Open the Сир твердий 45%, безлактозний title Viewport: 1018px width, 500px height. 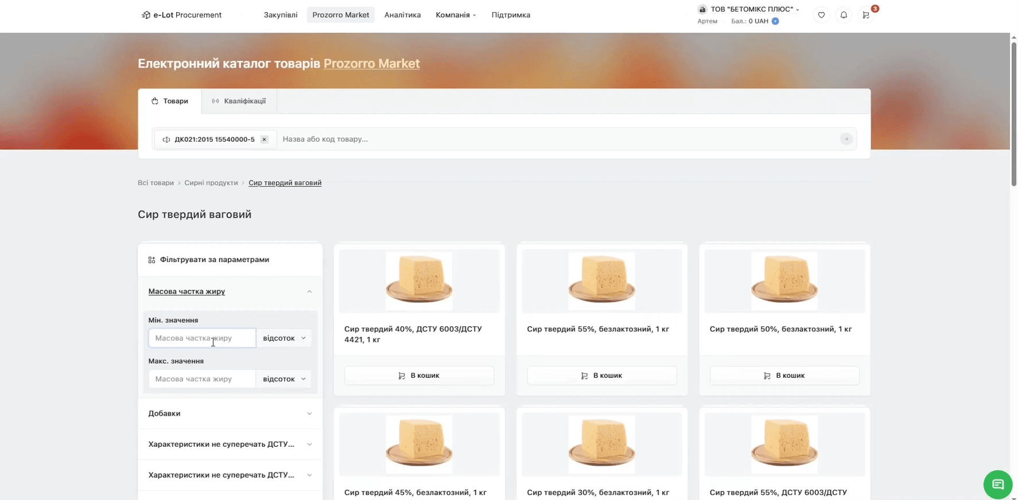[x=415, y=493]
